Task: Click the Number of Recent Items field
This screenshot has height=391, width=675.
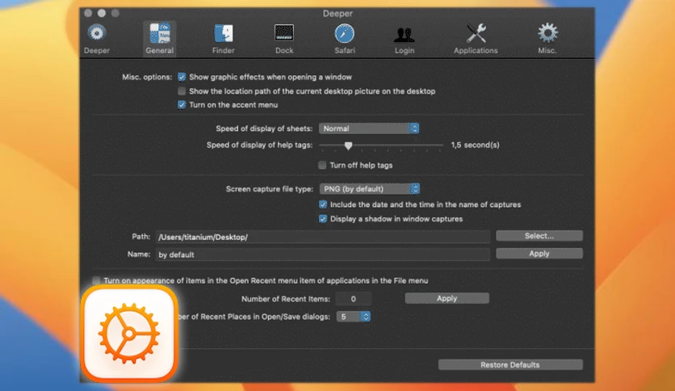Action: pyautogui.click(x=354, y=299)
